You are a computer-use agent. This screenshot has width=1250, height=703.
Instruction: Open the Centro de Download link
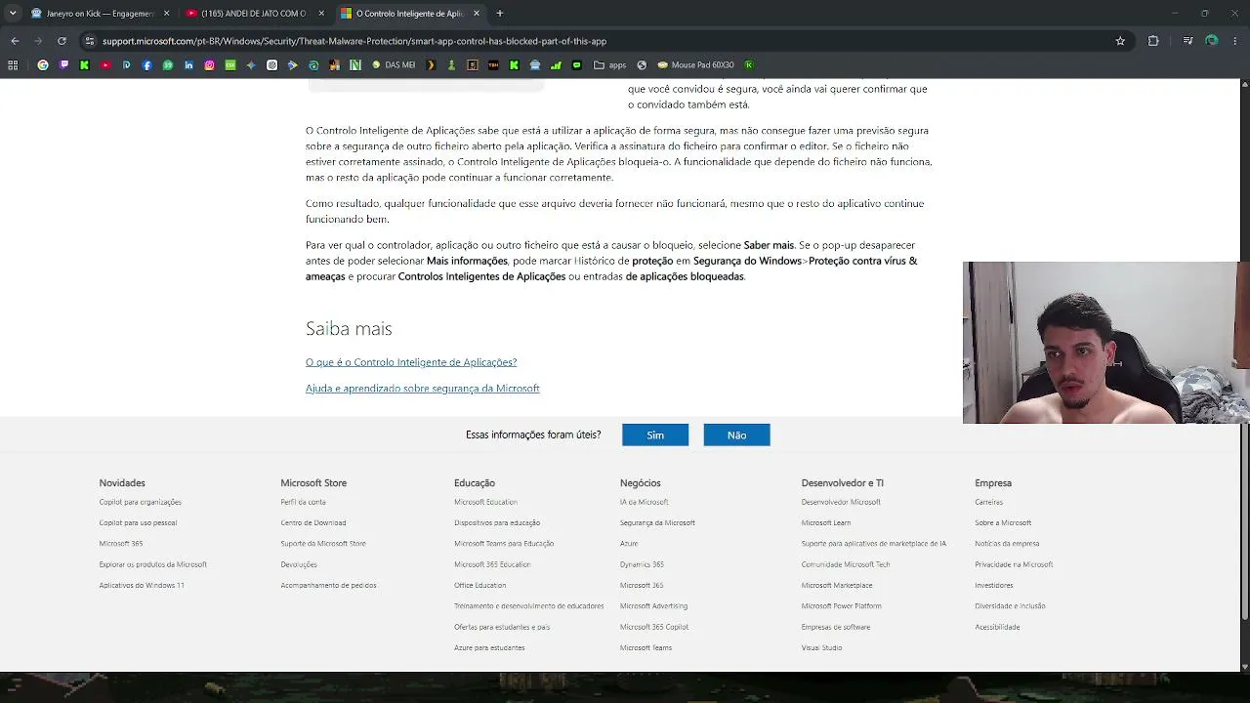click(x=313, y=523)
